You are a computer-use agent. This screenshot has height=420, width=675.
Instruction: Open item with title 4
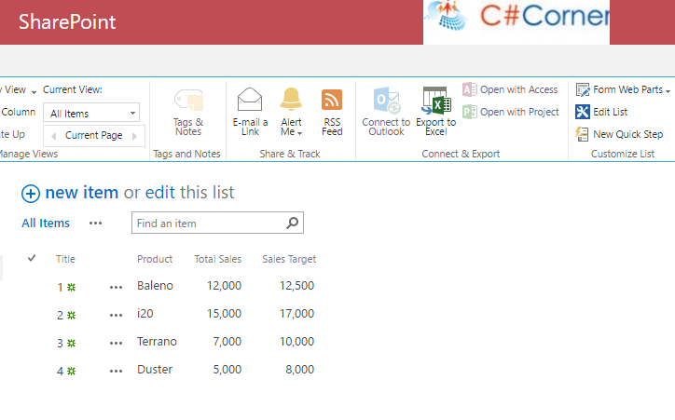pyautogui.click(x=60, y=371)
